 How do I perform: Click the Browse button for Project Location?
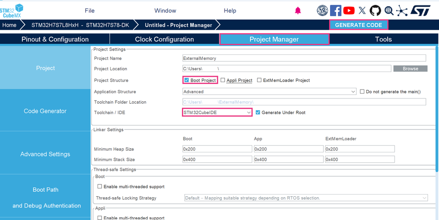point(410,69)
